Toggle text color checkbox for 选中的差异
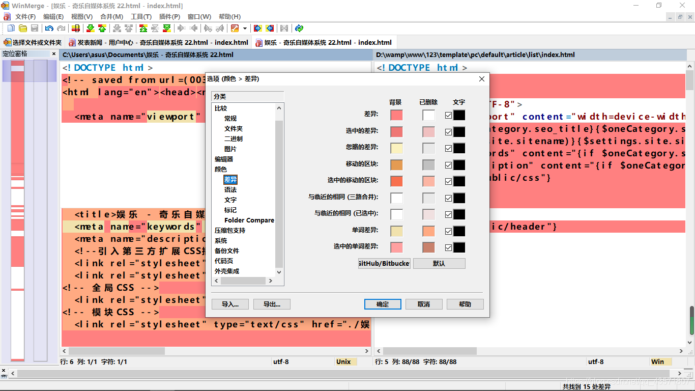Image resolution: width=695 pixels, height=391 pixels. pyautogui.click(x=448, y=132)
